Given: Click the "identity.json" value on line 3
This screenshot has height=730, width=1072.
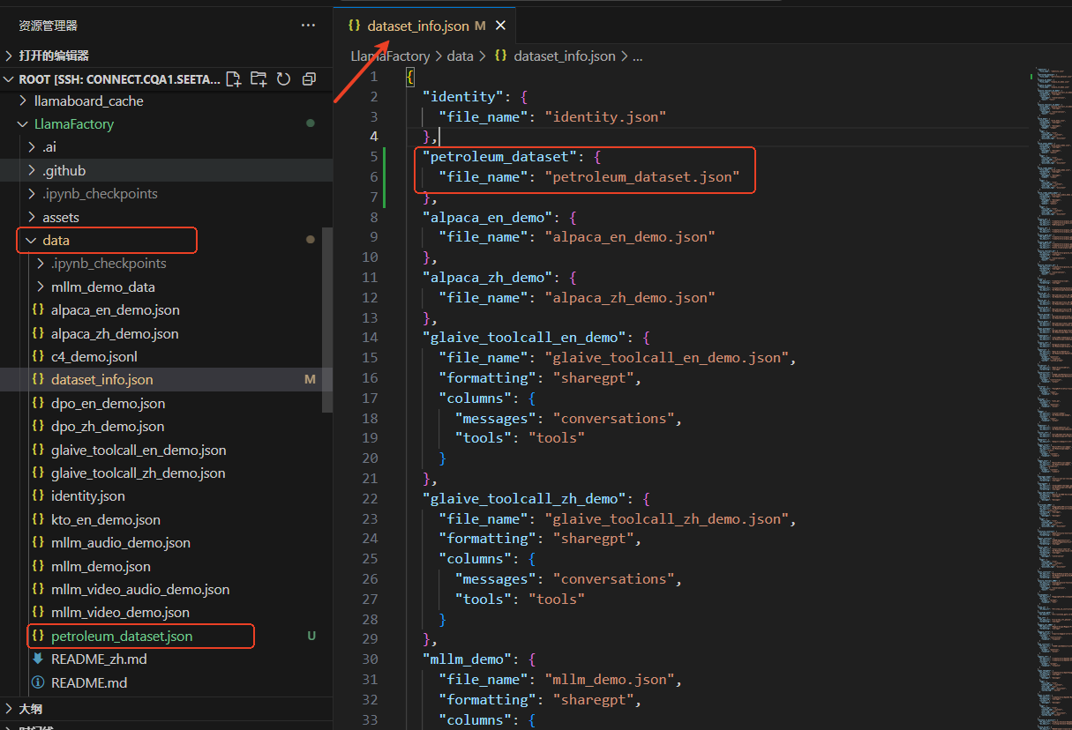Looking at the screenshot, I should [x=605, y=116].
